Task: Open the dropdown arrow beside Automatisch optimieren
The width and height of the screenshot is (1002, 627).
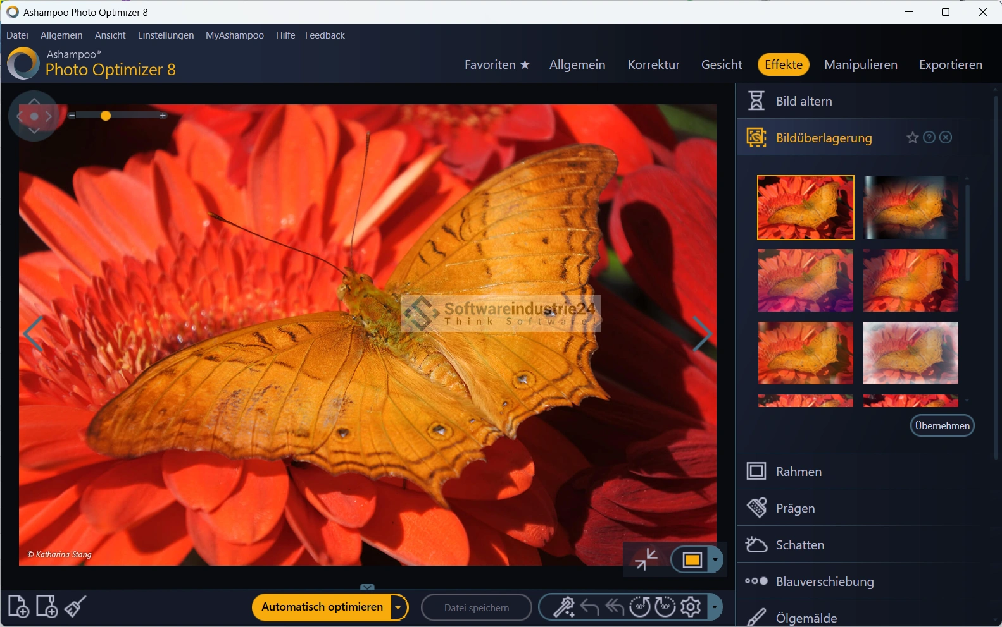Action: click(x=398, y=607)
